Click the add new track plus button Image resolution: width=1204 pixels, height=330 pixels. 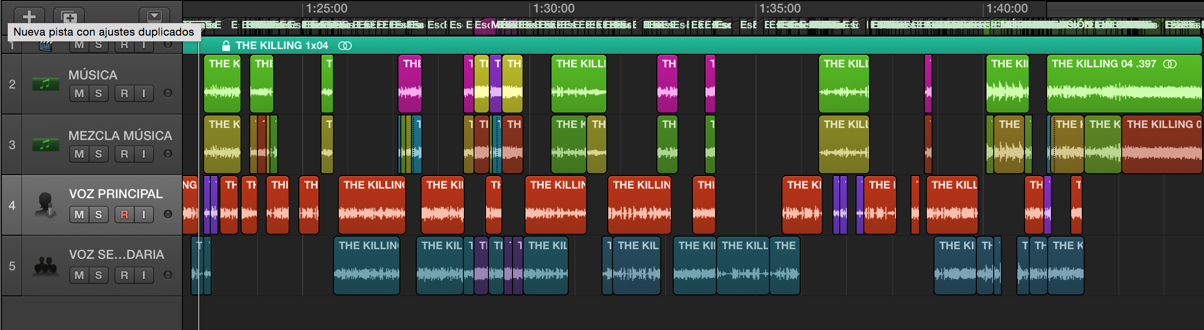[29, 15]
